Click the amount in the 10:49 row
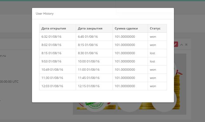Screen dimensions: 205x122 (x=125, y=70)
